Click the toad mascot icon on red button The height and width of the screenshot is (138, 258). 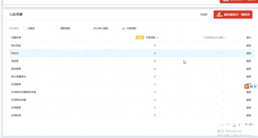tap(219, 15)
